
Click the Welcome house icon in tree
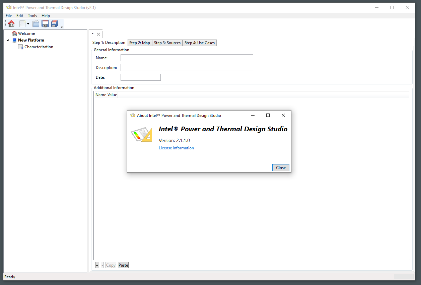(x=14, y=33)
